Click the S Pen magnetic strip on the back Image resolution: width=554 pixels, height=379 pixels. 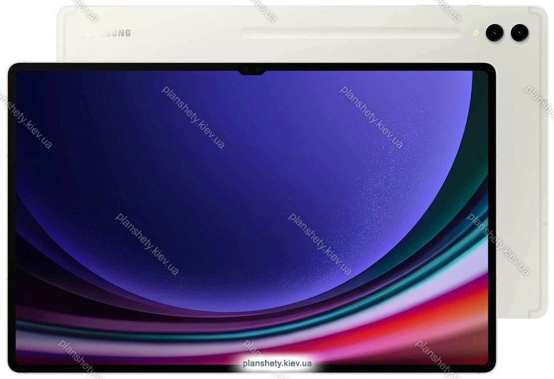[350, 33]
